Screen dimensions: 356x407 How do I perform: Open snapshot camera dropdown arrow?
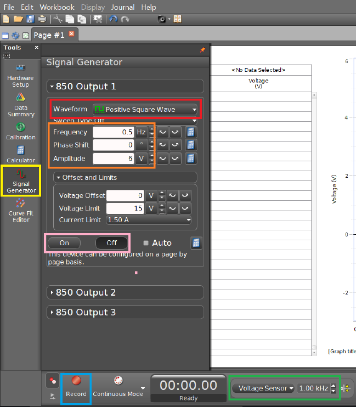(x=169, y=19)
